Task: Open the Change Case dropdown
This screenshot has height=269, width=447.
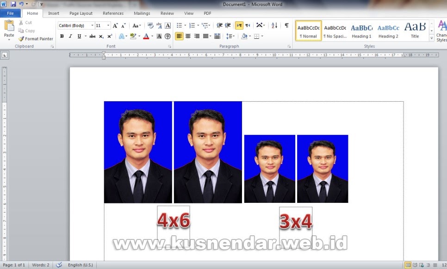Action: [x=137, y=25]
